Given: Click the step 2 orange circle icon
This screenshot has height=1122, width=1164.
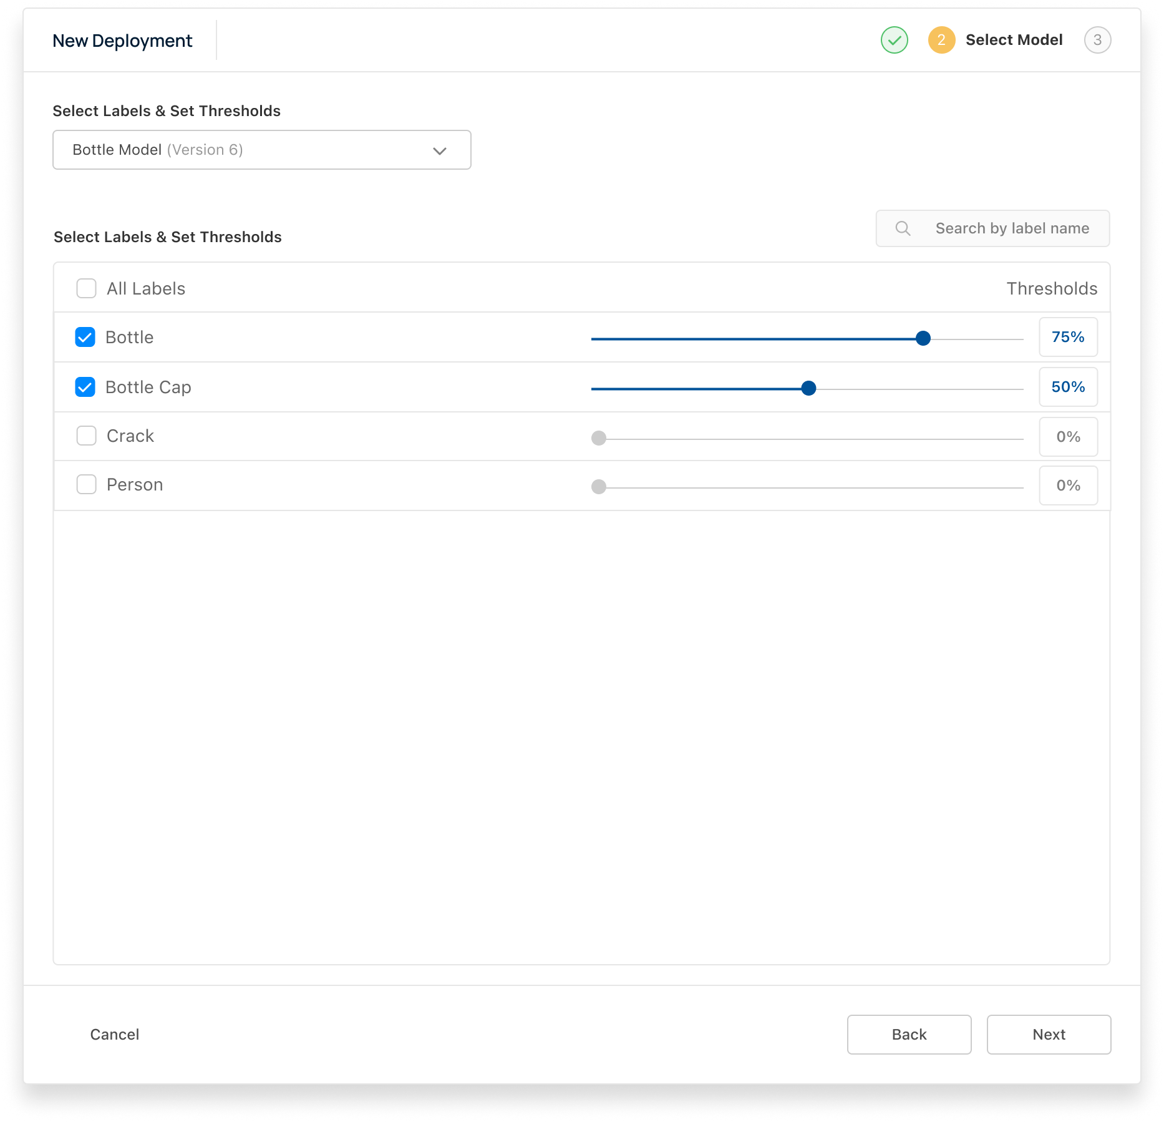Looking at the screenshot, I should click(x=941, y=40).
